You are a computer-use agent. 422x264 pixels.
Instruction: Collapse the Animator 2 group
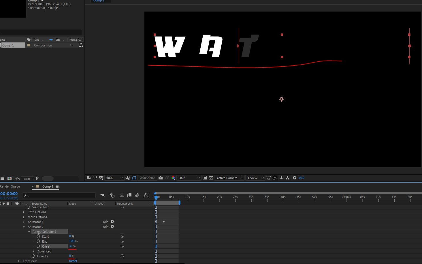(x=24, y=227)
